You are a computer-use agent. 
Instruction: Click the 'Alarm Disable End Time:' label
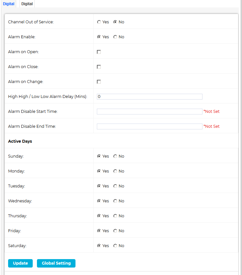tap(32, 126)
